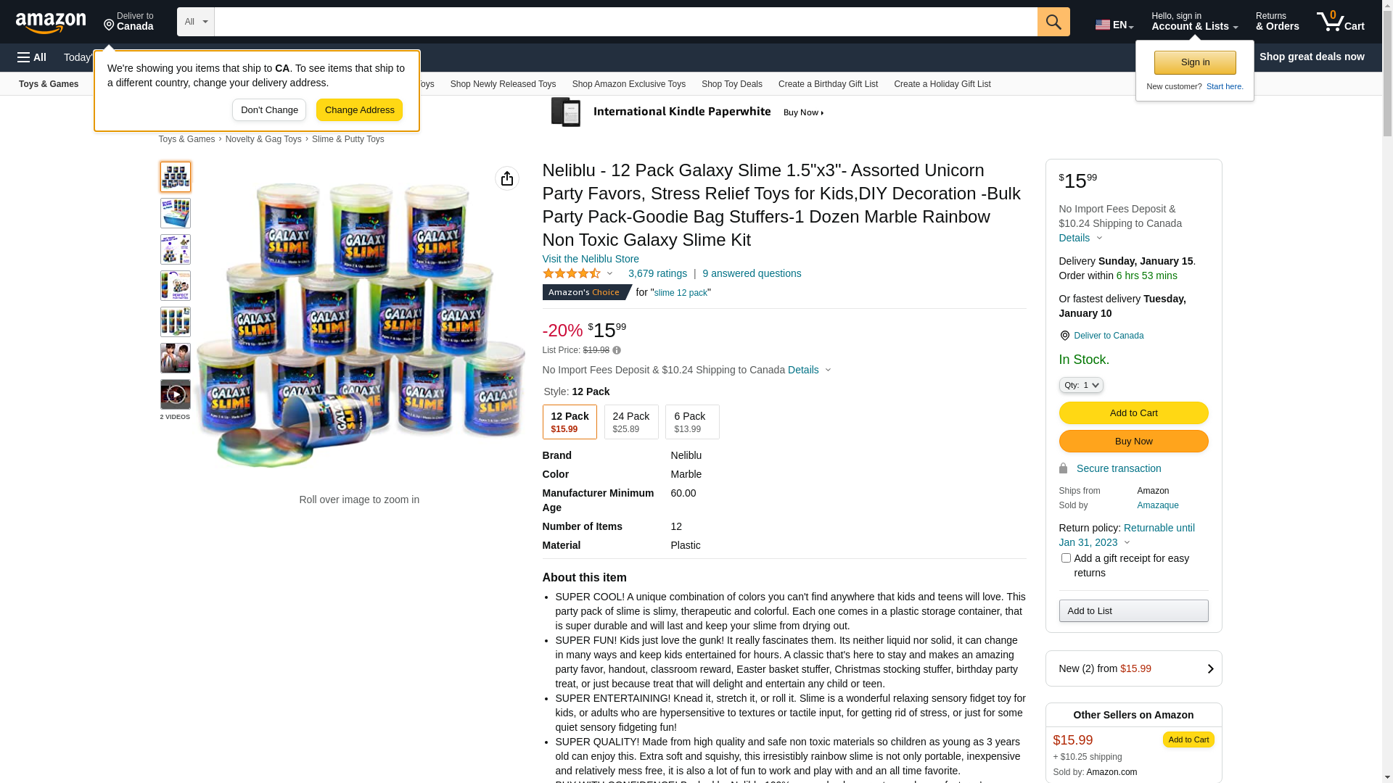The image size is (1393, 783).
Task: Click in the Amazon search field
Action: tap(626, 22)
